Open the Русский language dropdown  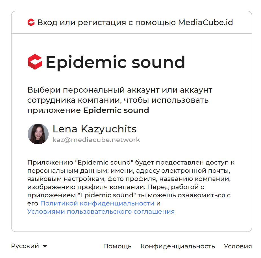pyautogui.click(x=29, y=246)
